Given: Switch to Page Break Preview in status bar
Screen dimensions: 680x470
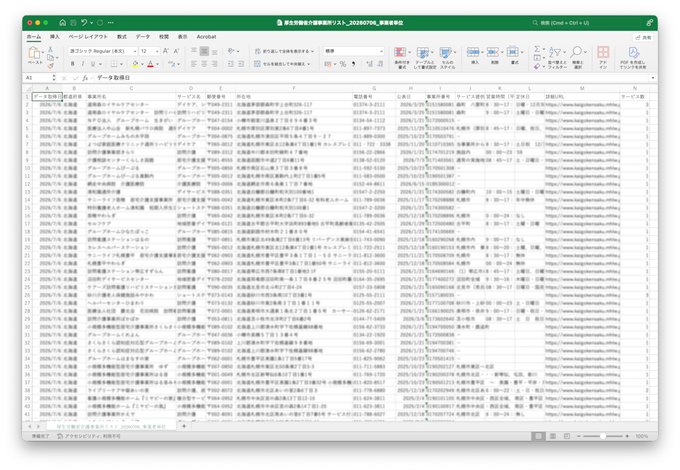Looking at the screenshot, I should (x=567, y=436).
